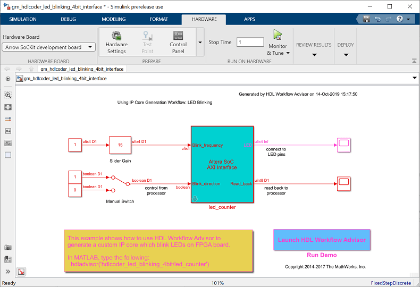The height and width of the screenshot is (287, 420).
Task: Click 'read back to processor' label
Action: [x=276, y=191]
